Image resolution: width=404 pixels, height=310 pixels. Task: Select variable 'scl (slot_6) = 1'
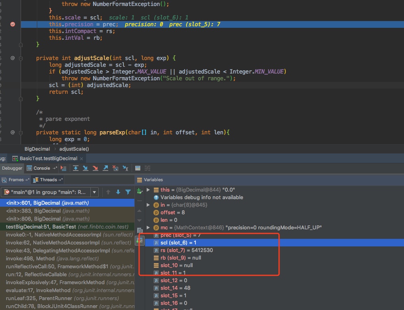pyautogui.click(x=274, y=242)
